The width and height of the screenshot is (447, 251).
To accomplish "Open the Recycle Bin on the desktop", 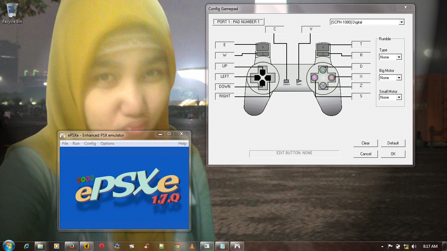I will pyautogui.click(x=12, y=13).
